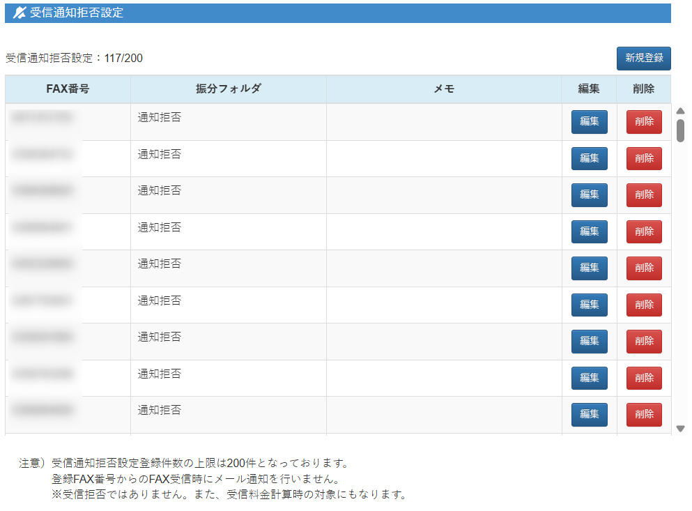The width and height of the screenshot is (692, 511).
Task: Click the muted bell icon in the header
Action: 20,13
